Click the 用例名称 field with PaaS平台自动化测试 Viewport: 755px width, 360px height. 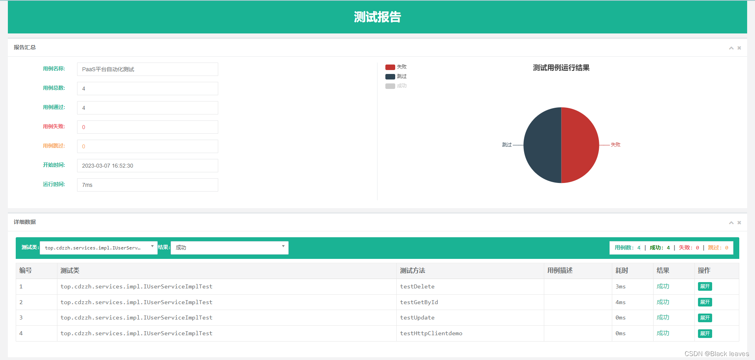point(147,69)
